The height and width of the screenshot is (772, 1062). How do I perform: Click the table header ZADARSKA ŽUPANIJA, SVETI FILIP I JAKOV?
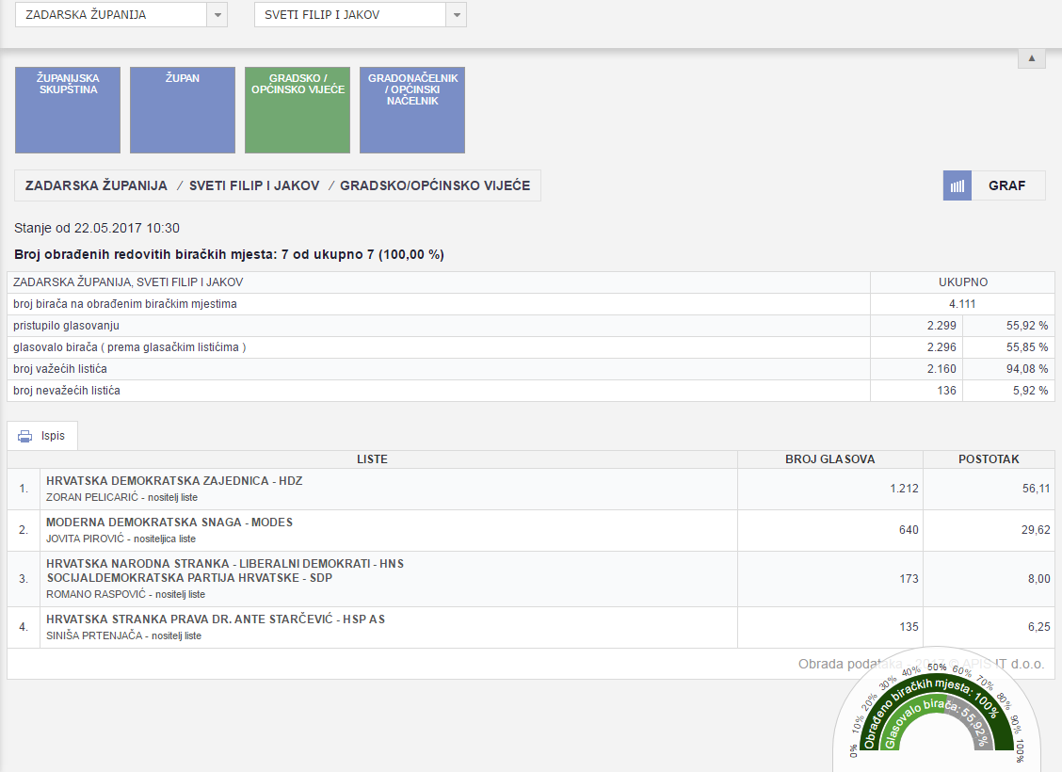click(128, 282)
